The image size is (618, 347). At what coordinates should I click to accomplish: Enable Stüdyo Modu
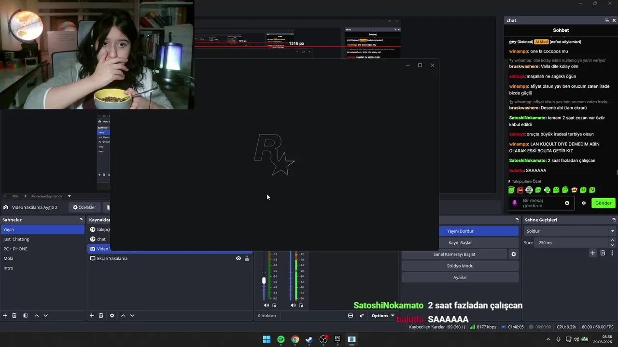(460, 266)
